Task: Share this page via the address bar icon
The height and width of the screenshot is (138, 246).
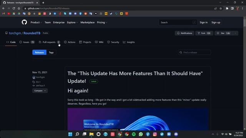Action: point(216,8)
